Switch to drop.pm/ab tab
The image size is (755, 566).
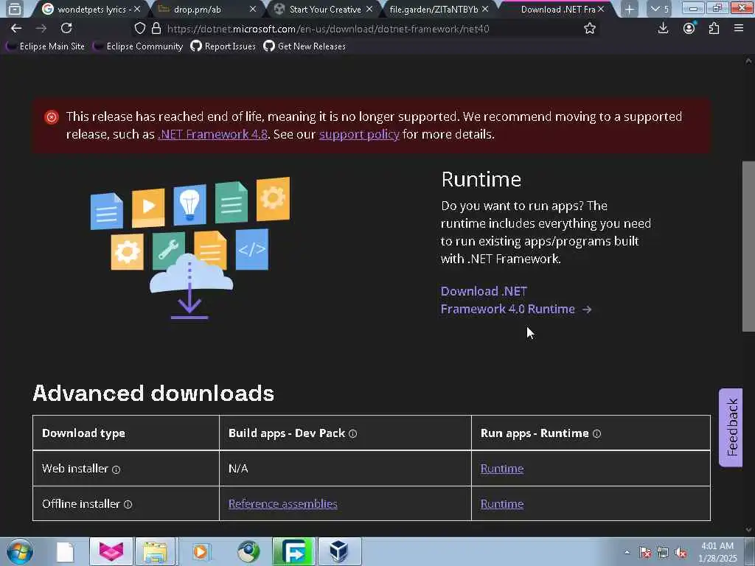click(x=207, y=9)
